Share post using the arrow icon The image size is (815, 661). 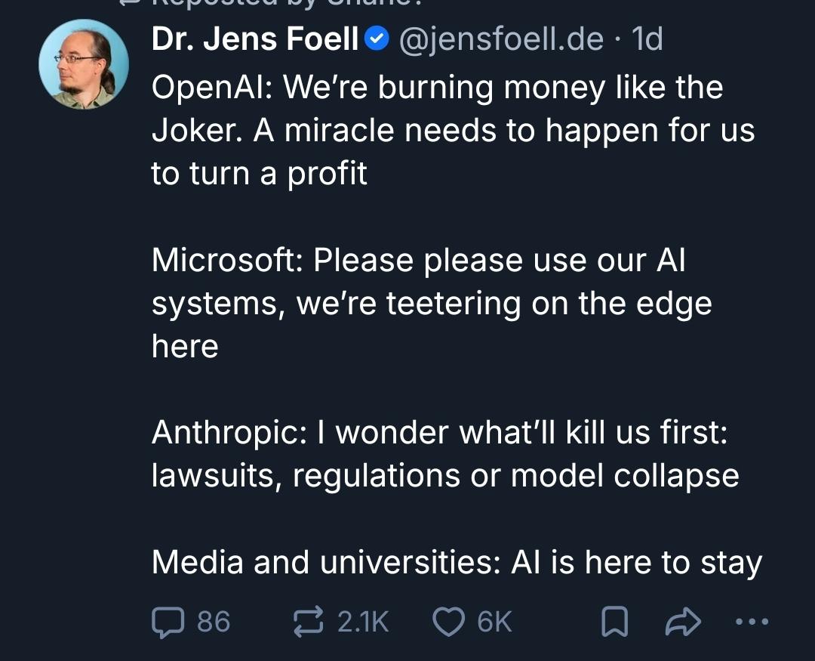tap(682, 622)
